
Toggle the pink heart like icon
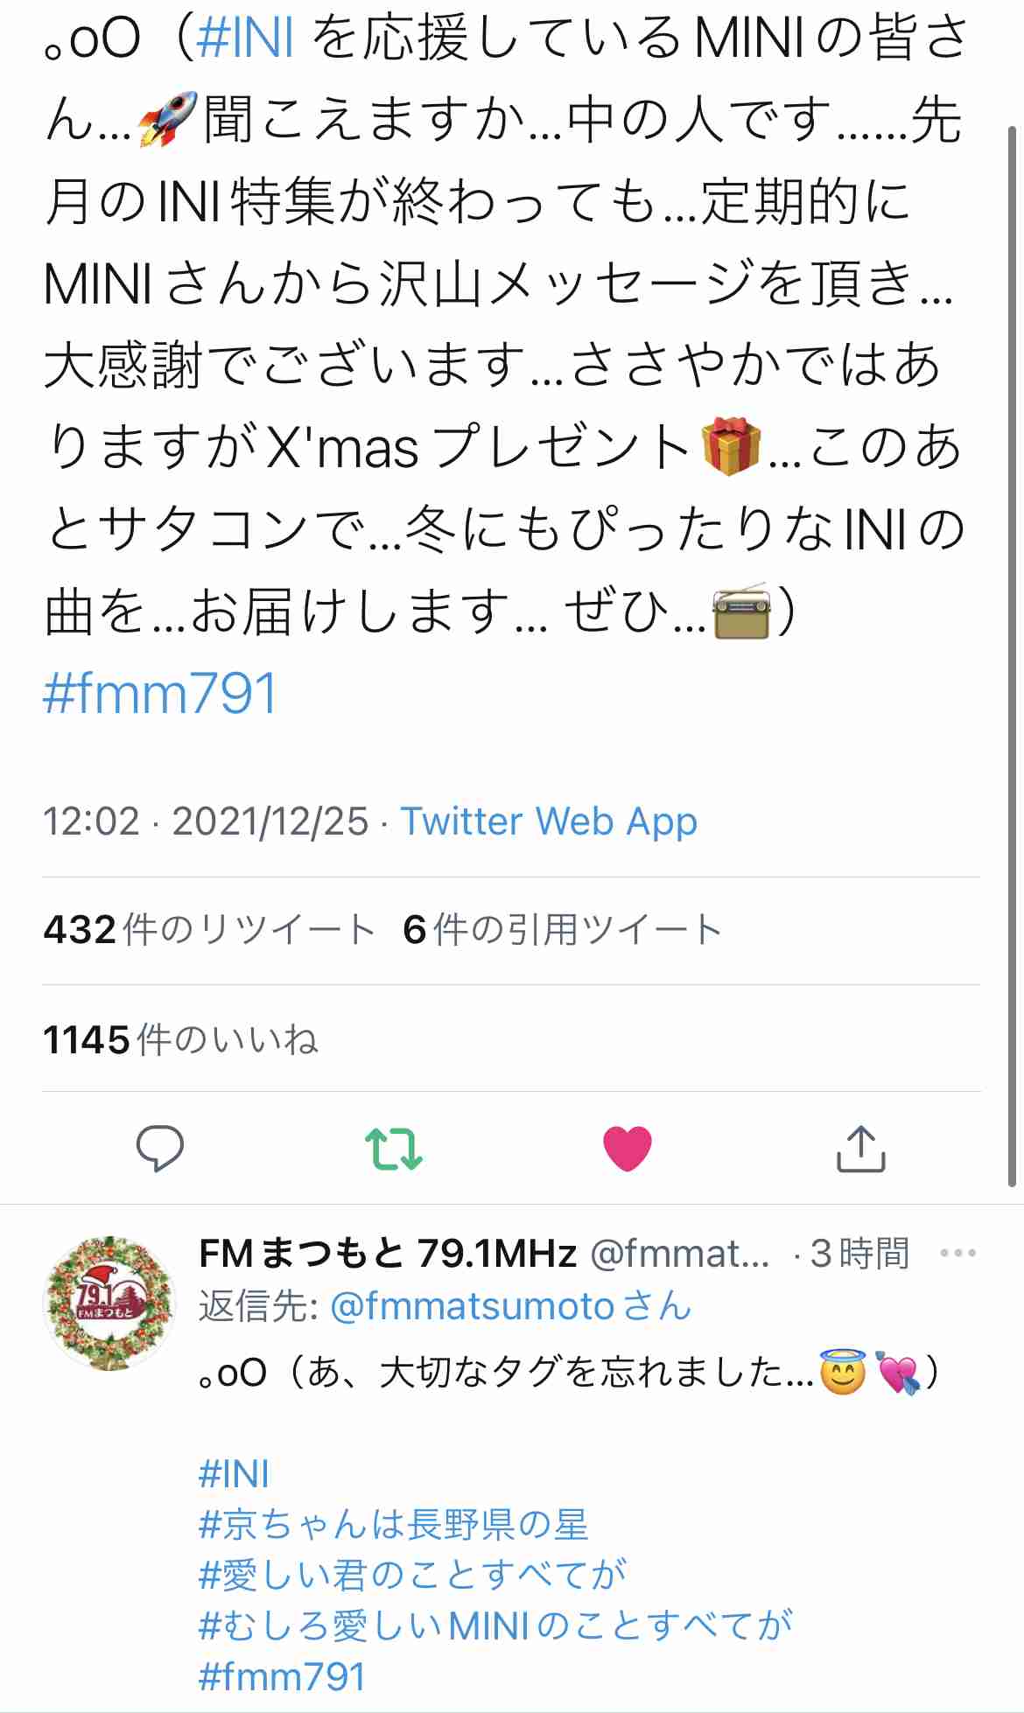pos(628,1148)
